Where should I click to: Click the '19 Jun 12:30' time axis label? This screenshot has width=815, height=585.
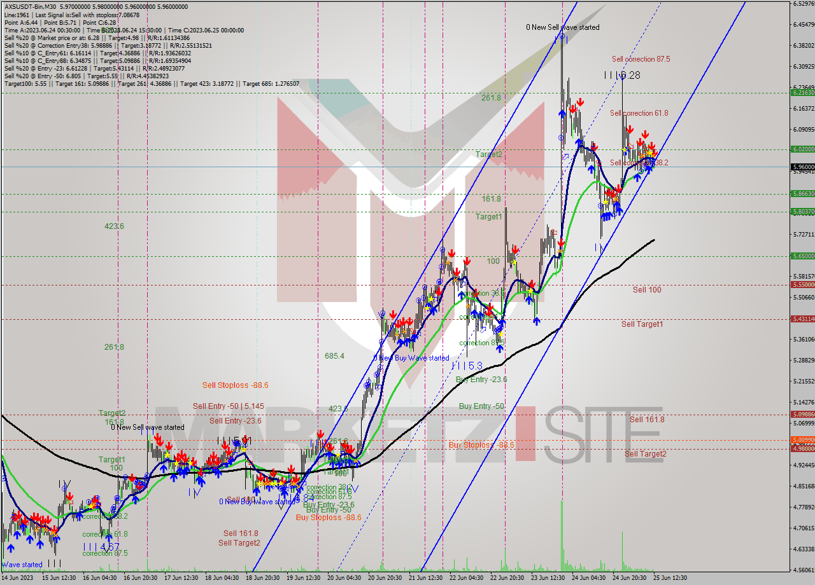click(303, 578)
